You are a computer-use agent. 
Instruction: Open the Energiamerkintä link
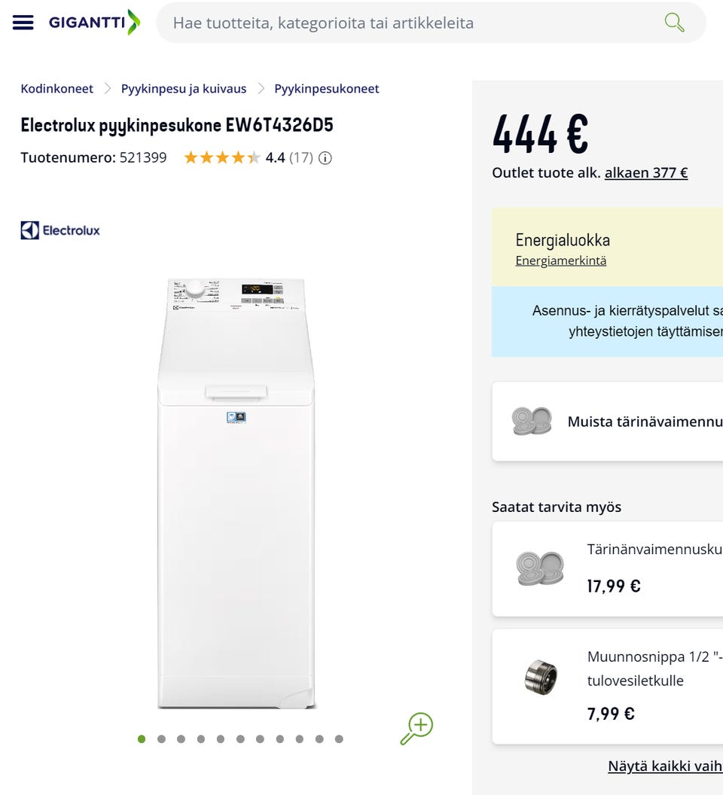tap(560, 260)
